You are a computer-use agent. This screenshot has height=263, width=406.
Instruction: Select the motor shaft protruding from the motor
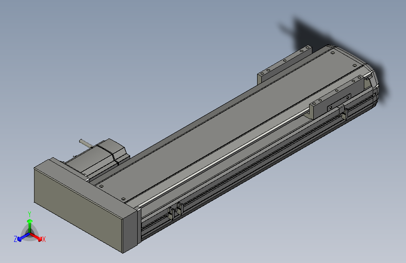[86, 144]
